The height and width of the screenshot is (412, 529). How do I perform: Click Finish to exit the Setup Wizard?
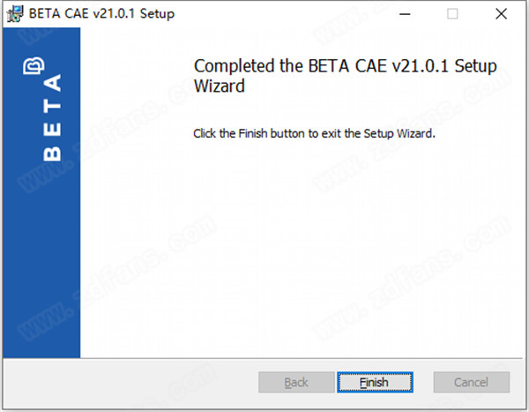(x=375, y=382)
